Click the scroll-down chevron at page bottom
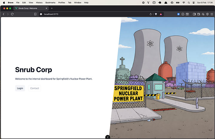 pyautogui.click(x=107, y=137)
